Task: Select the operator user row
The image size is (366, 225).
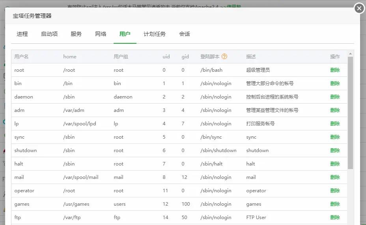Action: click(x=24, y=191)
